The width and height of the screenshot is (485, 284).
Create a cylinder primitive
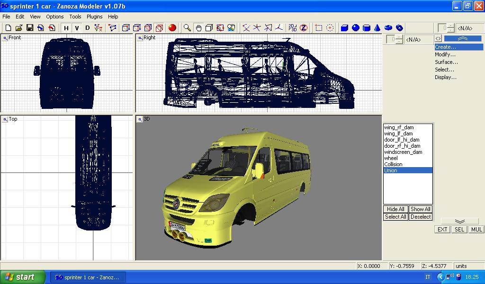[367, 28]
